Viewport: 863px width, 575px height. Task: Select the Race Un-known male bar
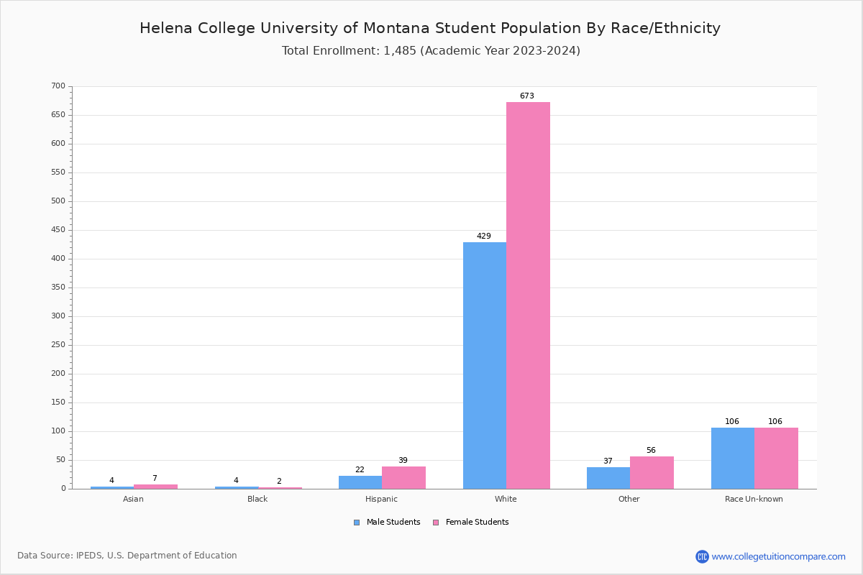pyautogui.click(x=732, y=459)
